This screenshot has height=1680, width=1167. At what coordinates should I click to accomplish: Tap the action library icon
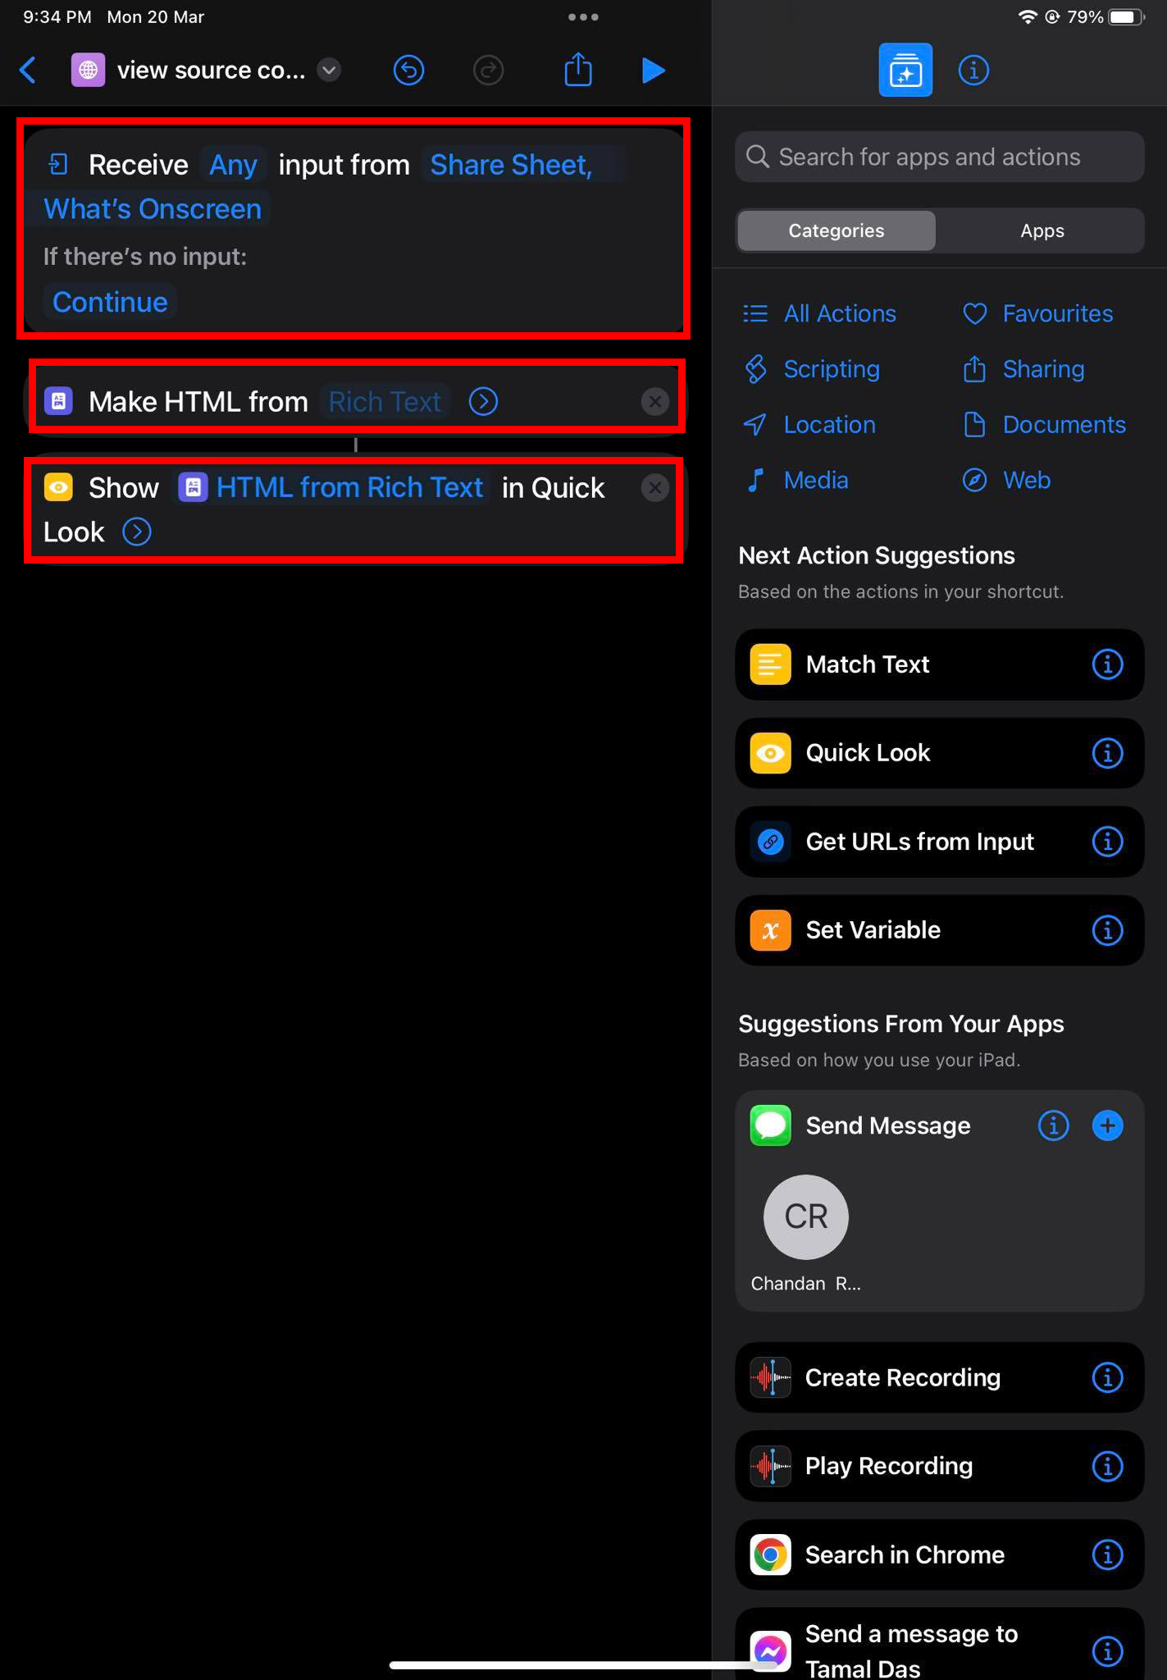(x=905, y=71)
